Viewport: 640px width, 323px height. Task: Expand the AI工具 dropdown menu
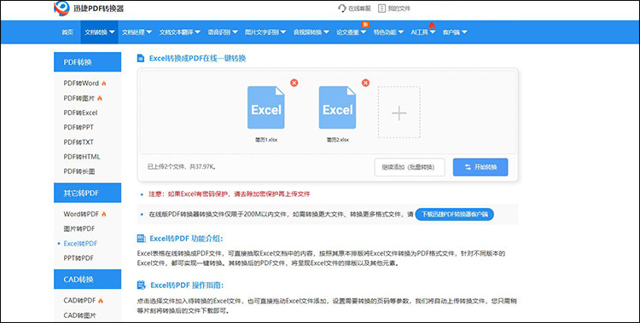(423, 32)
